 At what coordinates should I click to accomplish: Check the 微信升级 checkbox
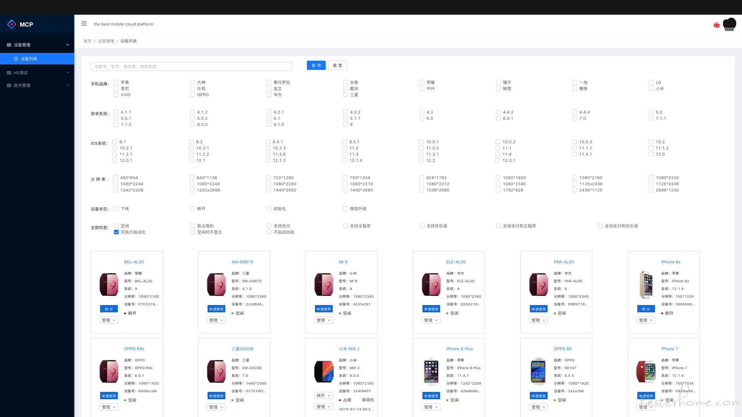click(x=345, y=208)
